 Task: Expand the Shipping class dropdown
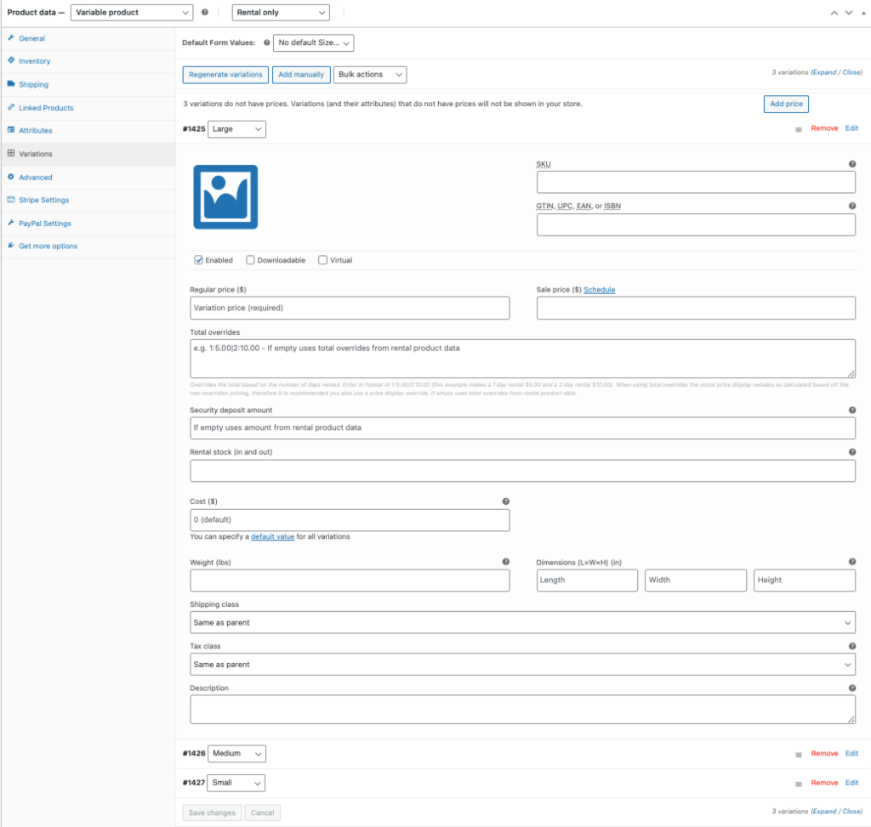click(522, 622)
